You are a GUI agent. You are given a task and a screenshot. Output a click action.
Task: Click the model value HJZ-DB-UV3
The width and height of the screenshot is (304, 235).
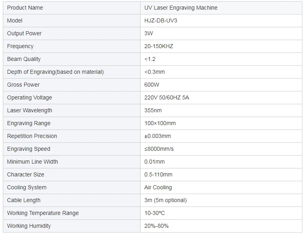pos(161,20)
